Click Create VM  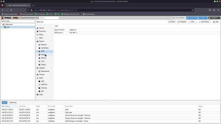click(191, 18)
